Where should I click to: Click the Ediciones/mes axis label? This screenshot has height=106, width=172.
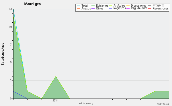click(3, 54)
